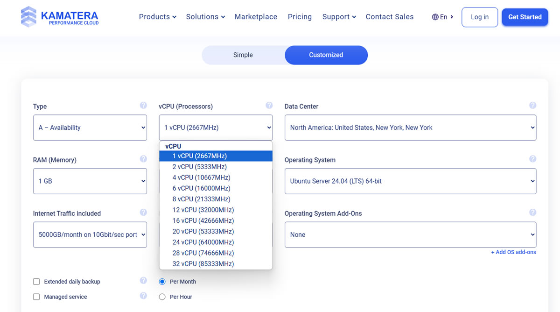
Task: Expand the Operating System selector
Action: click(410, 181)
